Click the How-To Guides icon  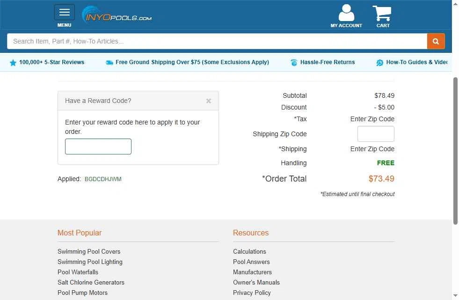pyautogui.click(x=379, y=63)
